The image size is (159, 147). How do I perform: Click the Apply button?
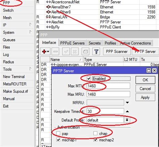point(145,97)
